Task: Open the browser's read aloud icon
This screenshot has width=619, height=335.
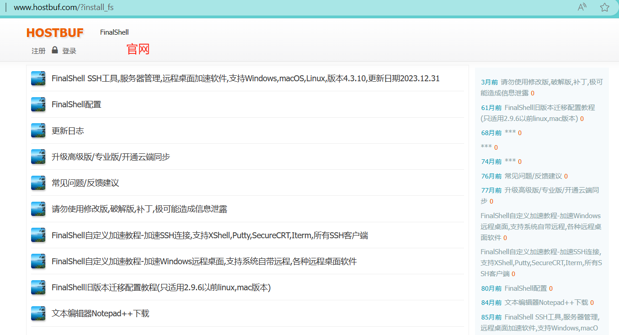Action: (582, 7)
